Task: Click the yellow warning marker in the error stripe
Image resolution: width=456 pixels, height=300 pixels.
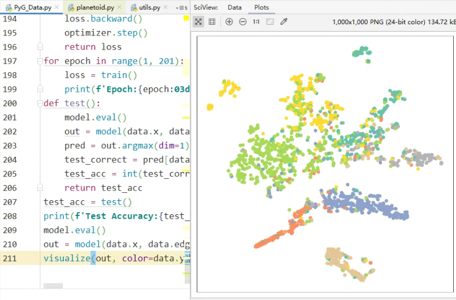Action: tap(186, 18)
